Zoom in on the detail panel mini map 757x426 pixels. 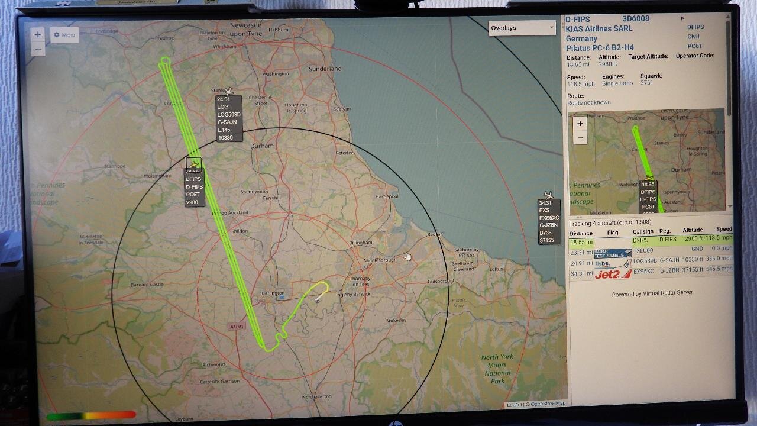pyautogui.click(x=580, y=124)
